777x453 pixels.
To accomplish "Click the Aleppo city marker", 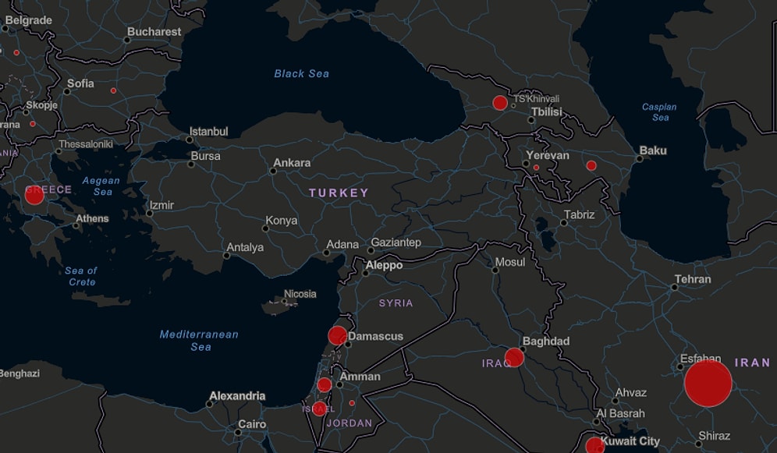I will click(365, 273).
